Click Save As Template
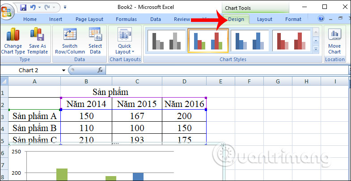The width and height of the screenshot is (351, 181). (x=38, y=41)
